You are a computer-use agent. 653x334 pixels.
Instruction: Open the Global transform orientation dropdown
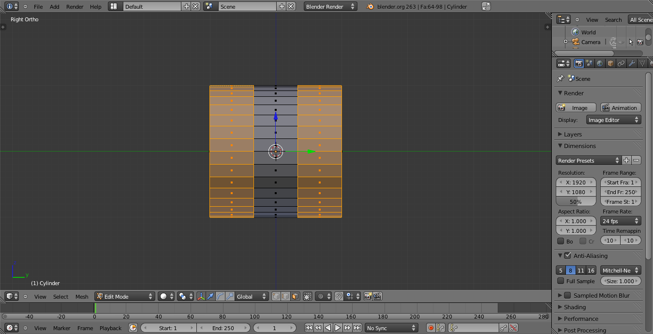click(x=252, y=296)
